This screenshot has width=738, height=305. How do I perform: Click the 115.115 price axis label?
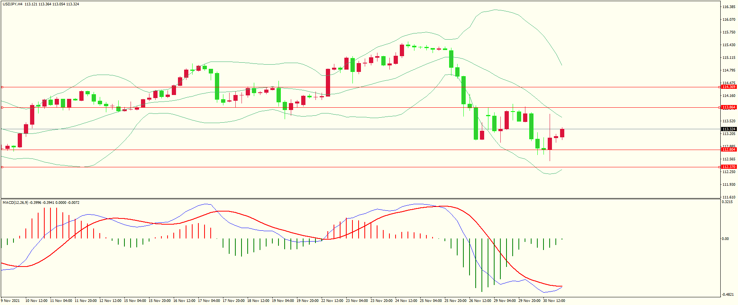click(729, 58)
